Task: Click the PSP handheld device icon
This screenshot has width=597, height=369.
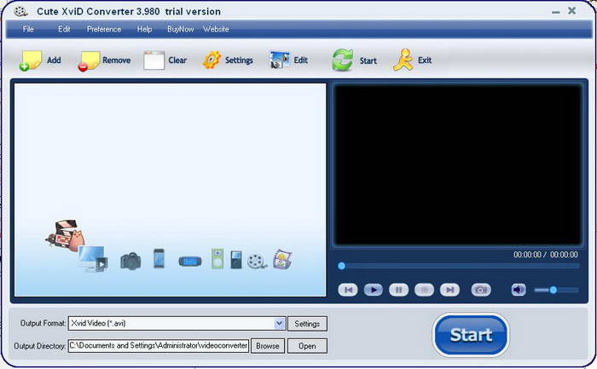Action: coord(190,262)
